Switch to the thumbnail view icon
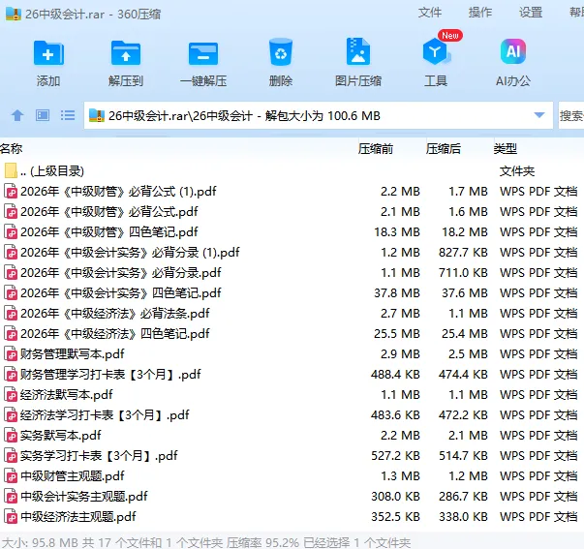 click(43, 115)
